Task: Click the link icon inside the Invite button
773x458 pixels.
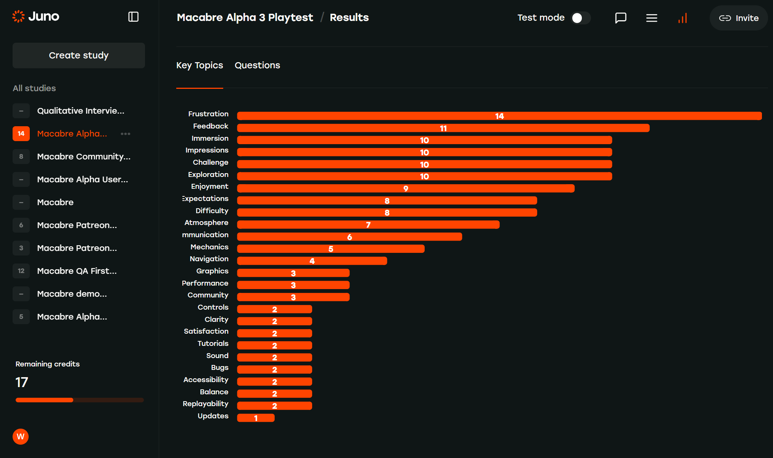Action: 725,18
